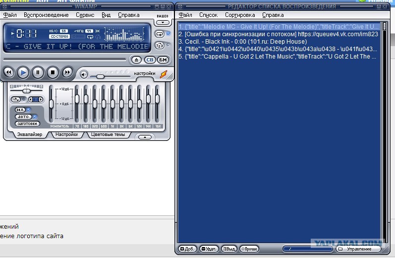Collapse the equalizer drawer with up arrow
This screenshot has width=395, height=258.
click(x=145, y=137)
